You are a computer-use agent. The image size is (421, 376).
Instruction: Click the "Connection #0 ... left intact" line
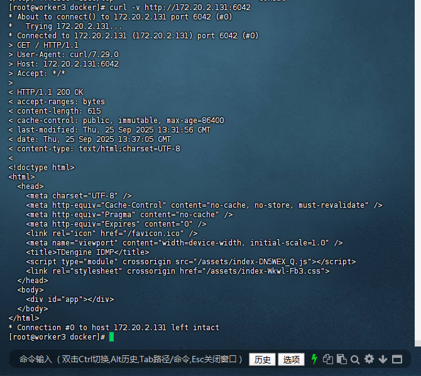114,328
